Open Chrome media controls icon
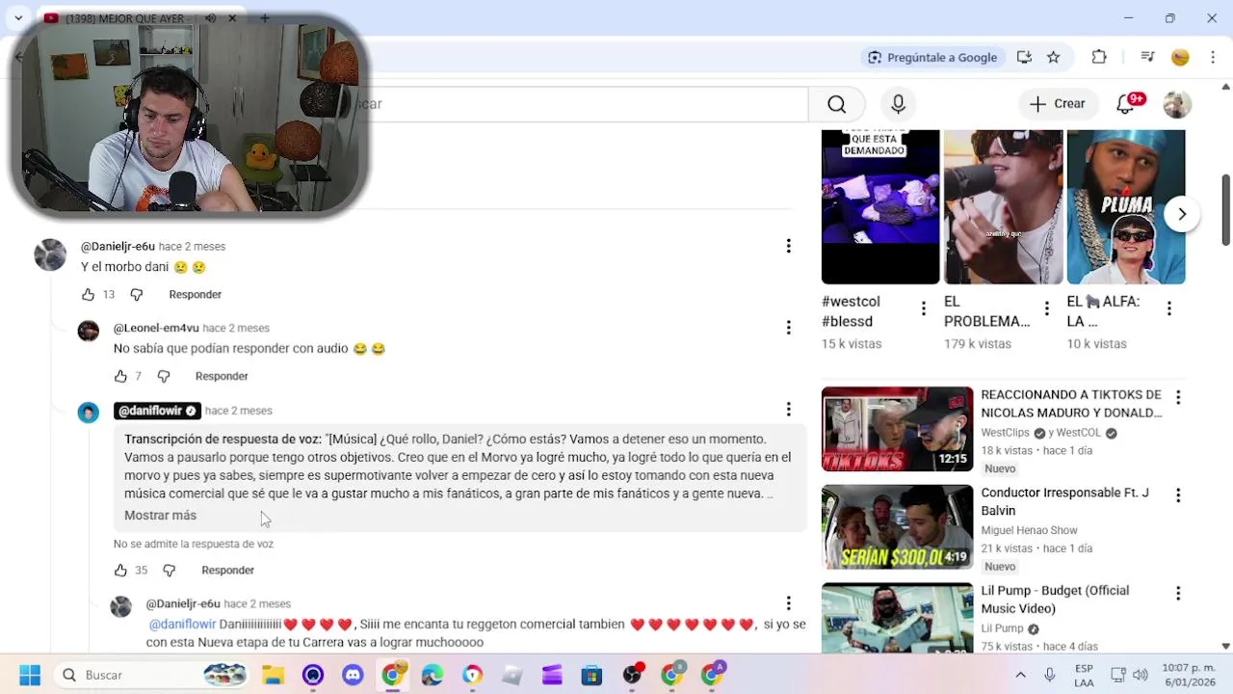Viewport: 1233px width, 694px height. (x=1147, y=57)
